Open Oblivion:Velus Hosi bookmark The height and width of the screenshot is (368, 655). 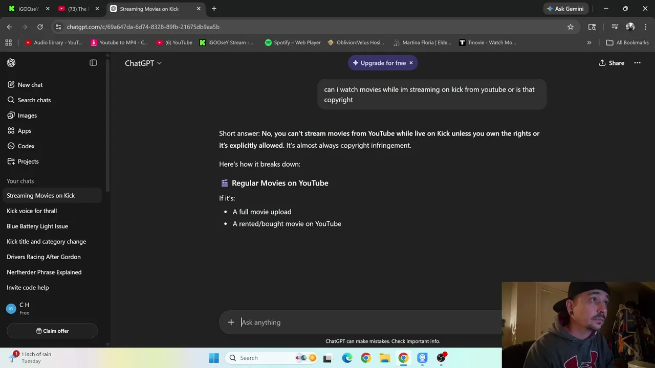pyautogui.click(x=356, y=42)
